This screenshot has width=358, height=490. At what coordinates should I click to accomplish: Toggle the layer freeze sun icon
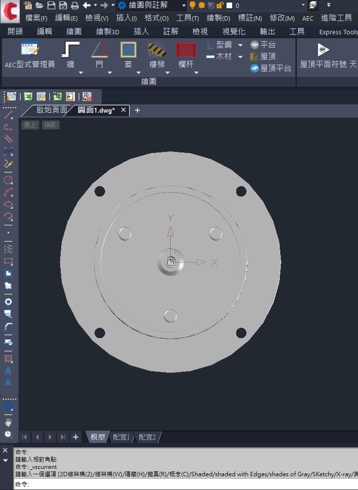click(202, 5)
